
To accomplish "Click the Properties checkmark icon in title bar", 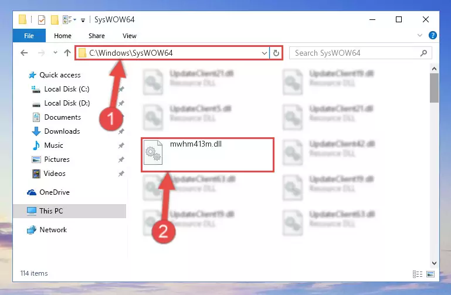I will pyautogui.click(x=42, y=19).
